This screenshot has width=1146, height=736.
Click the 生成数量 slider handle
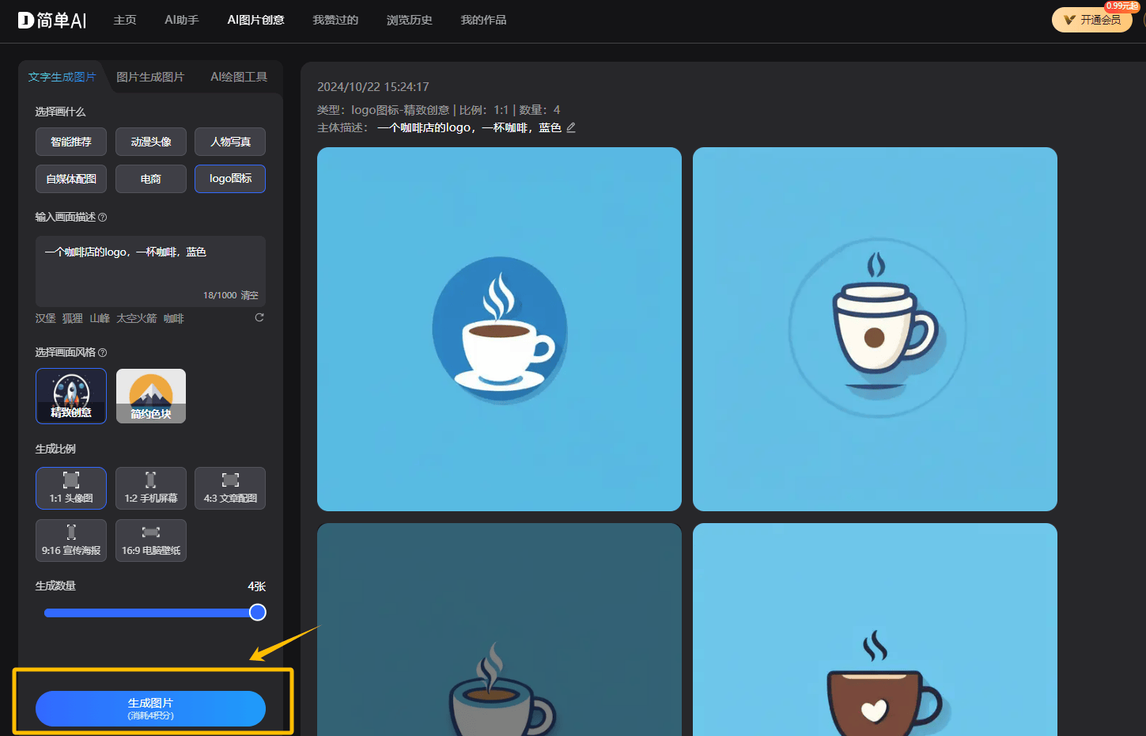258,613
